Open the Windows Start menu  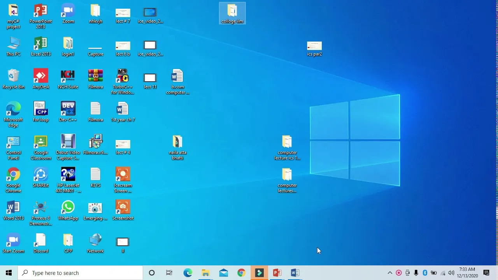point(9,273)
